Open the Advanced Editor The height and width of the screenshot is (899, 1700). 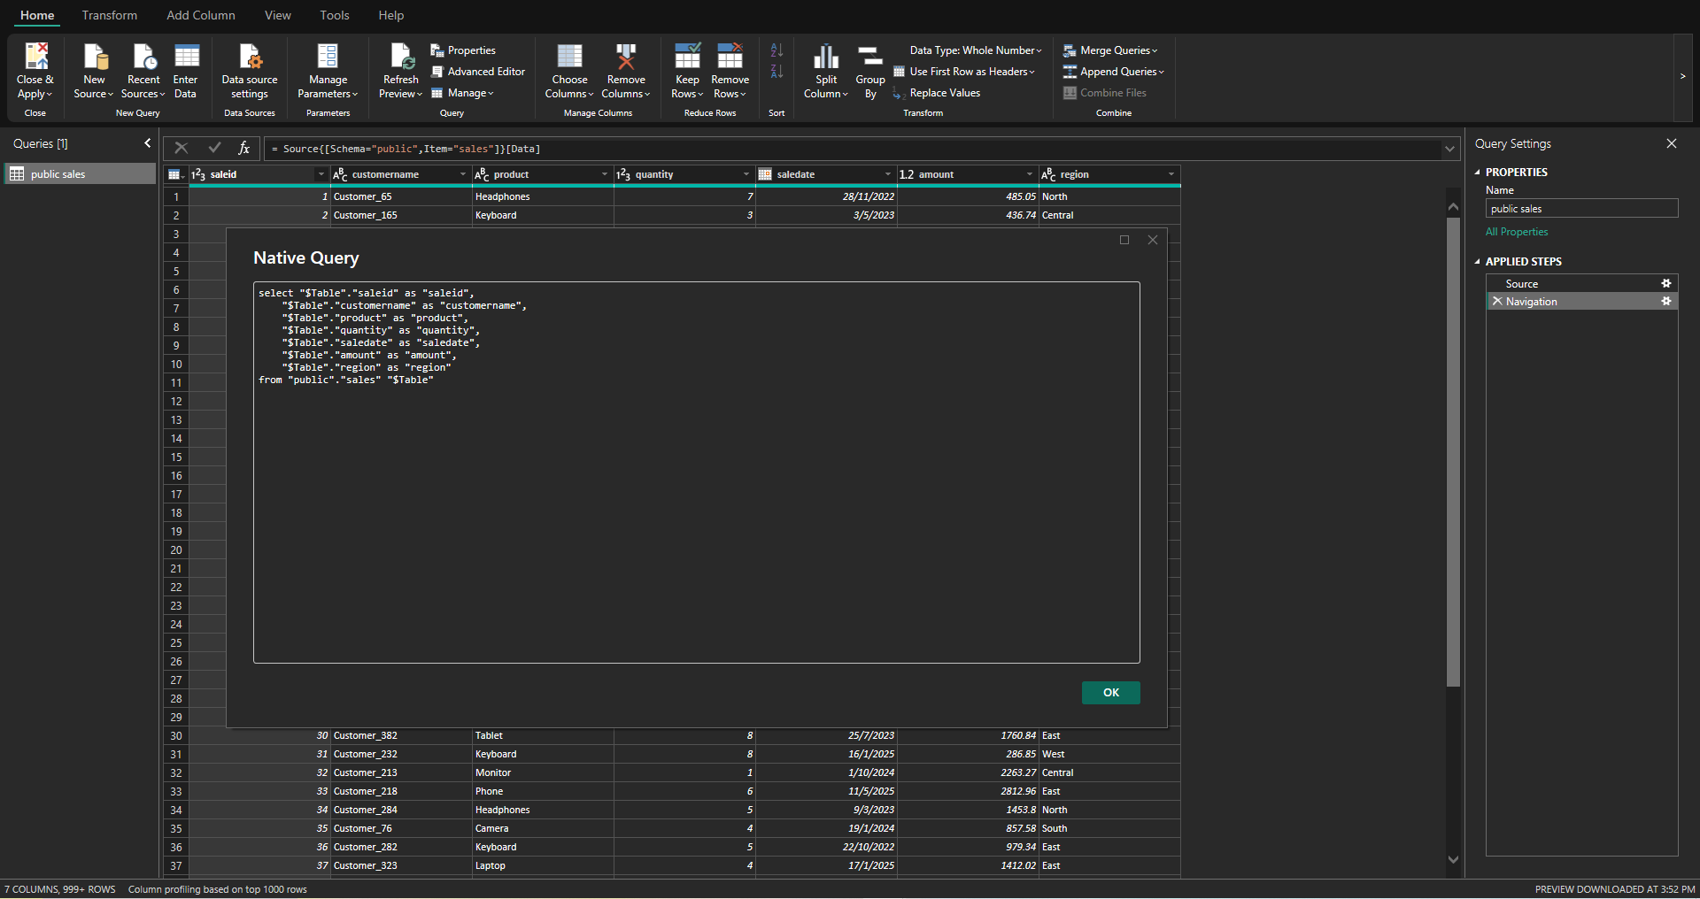click(485, 72)
